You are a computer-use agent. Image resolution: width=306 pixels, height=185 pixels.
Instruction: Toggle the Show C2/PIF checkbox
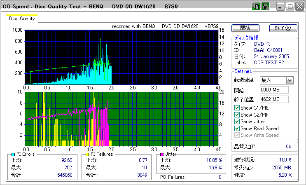(x=236, y=115)
